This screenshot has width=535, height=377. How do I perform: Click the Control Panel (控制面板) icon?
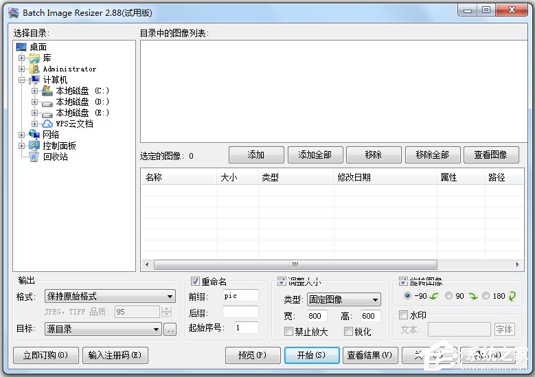34,146
